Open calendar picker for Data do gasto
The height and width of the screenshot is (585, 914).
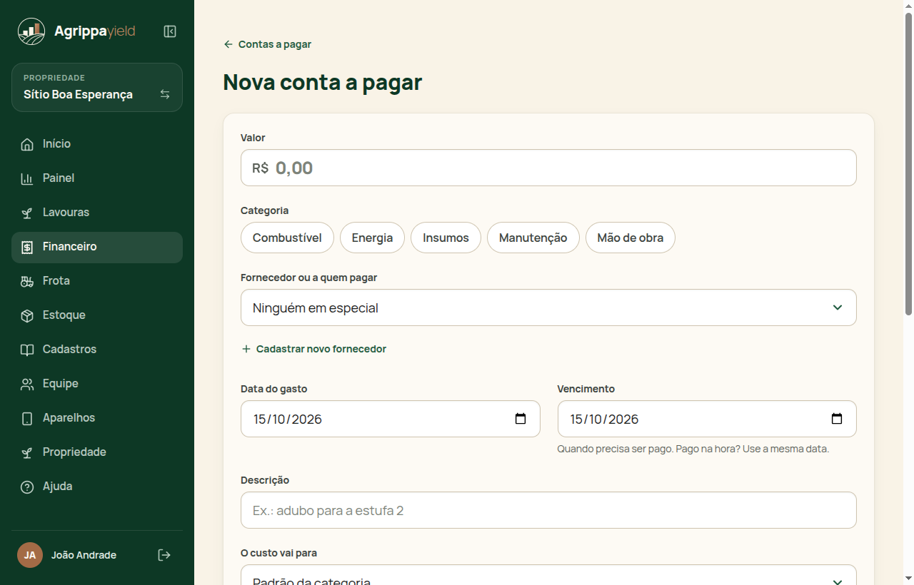point(521,419)
